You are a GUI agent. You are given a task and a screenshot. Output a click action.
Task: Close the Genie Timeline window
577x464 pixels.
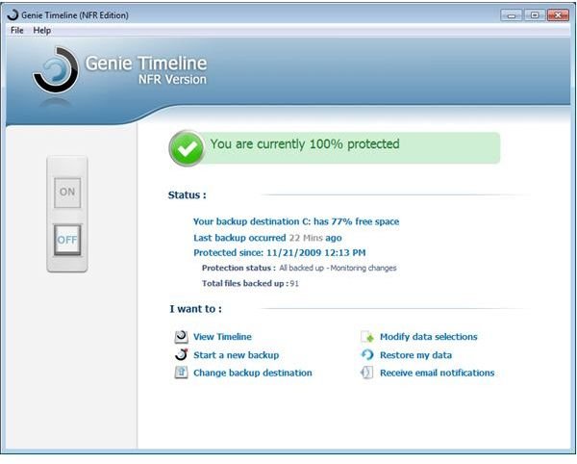click(x=558, y=15)
